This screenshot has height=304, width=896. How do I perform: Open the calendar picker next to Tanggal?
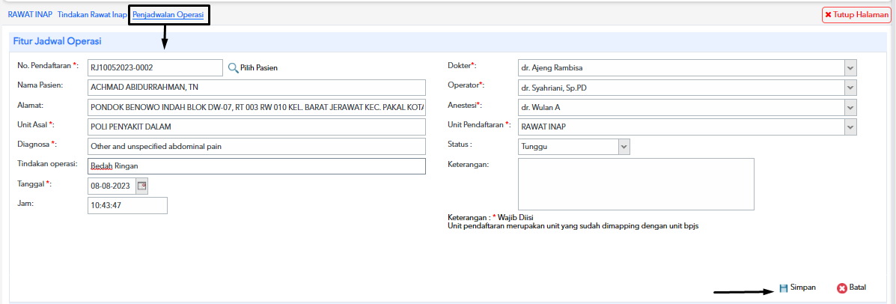142,186
